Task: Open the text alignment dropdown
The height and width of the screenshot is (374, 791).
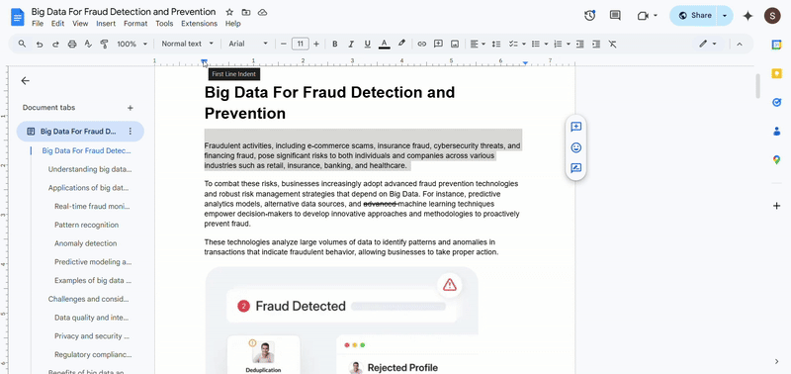Action: click(478, 44)
